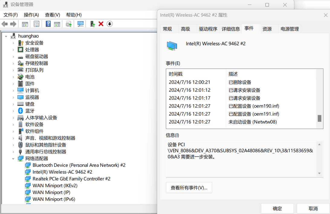
Task: Select Intel(R) Wireless-AC 9462 #2 in tree
Action: pyautogui.click(x=62, y=172)
